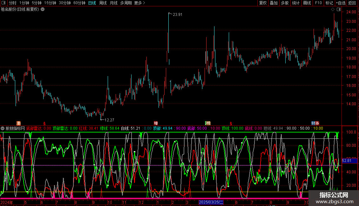Select the 2025/03/25 date marker on timeline
The image size is (359, 206).
(x=211, y=202)
